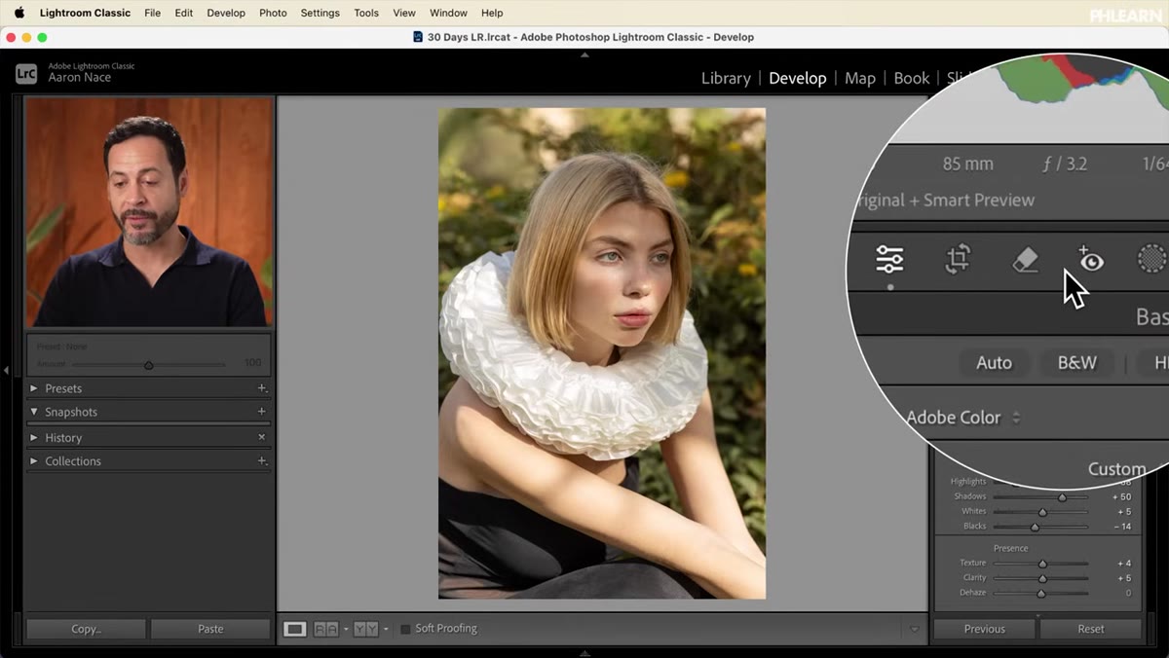Click the Whites slider handle
Viewport: 1169px width, 658px height.
pyautogui.click(x=1042, y=512)
